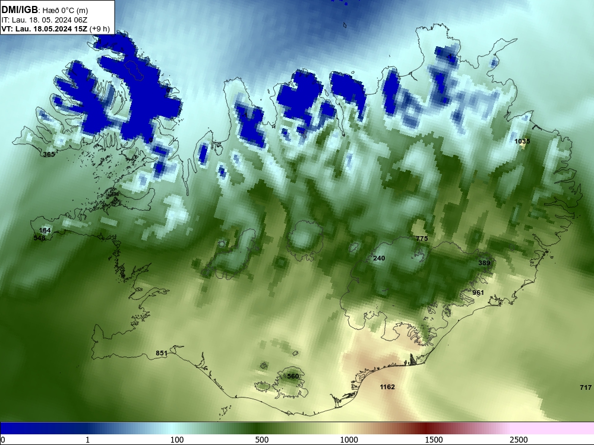Click the 560 map value label
The image size is (594, 445).
tap(293, 376)
